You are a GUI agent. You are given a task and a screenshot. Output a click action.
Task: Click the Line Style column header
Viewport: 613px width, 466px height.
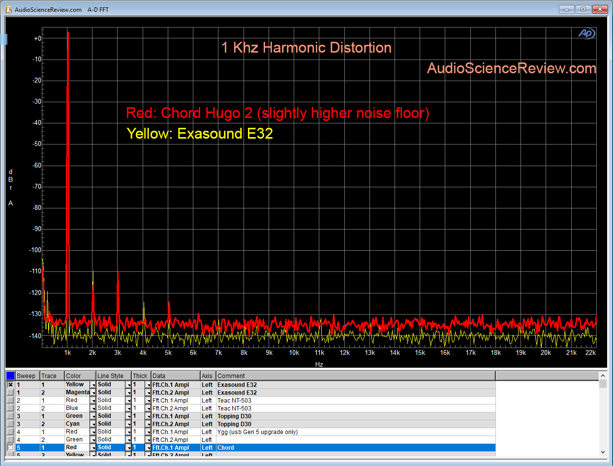click(114, 376)
